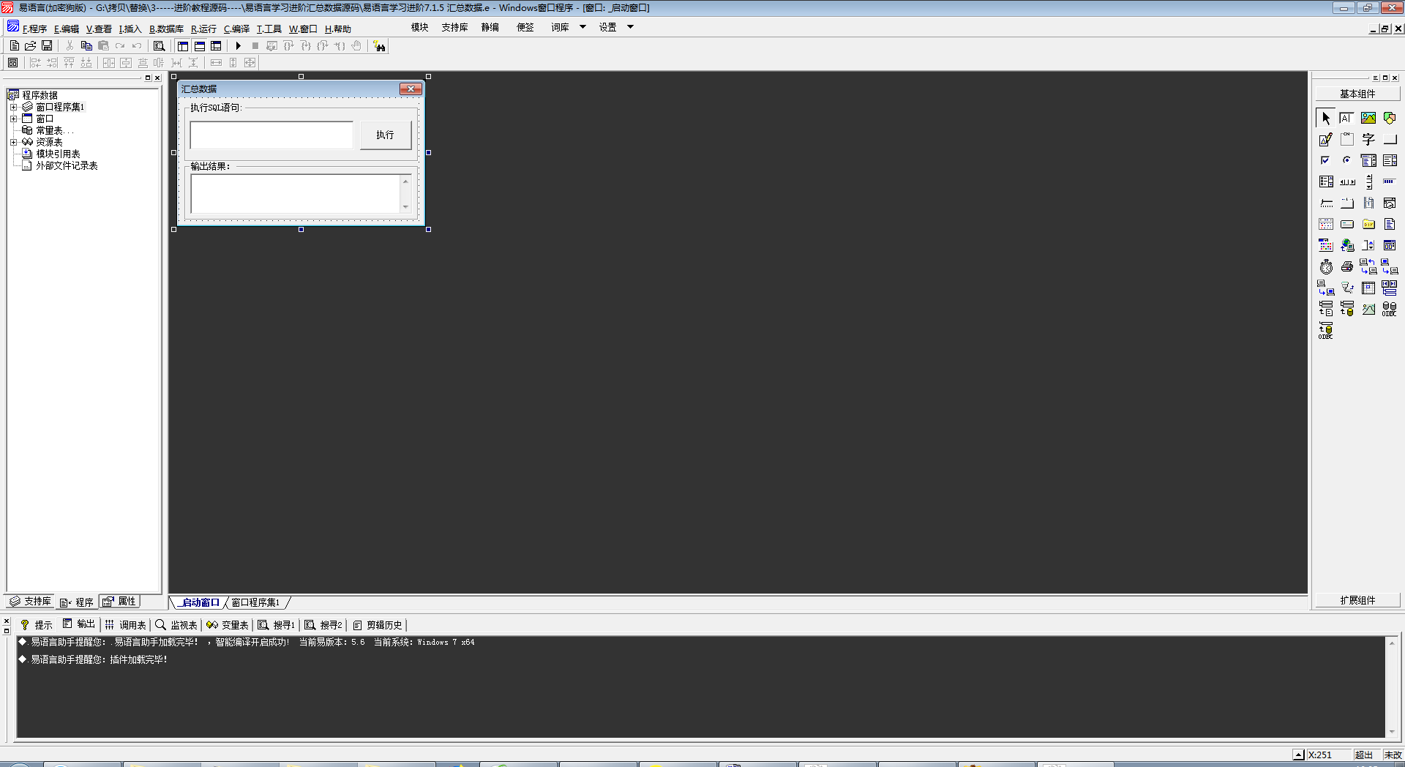Image resolution: width=1405 pixels, height=767 pixels.
Task: Save the program with floppy icon
Action: click(47, 46)
